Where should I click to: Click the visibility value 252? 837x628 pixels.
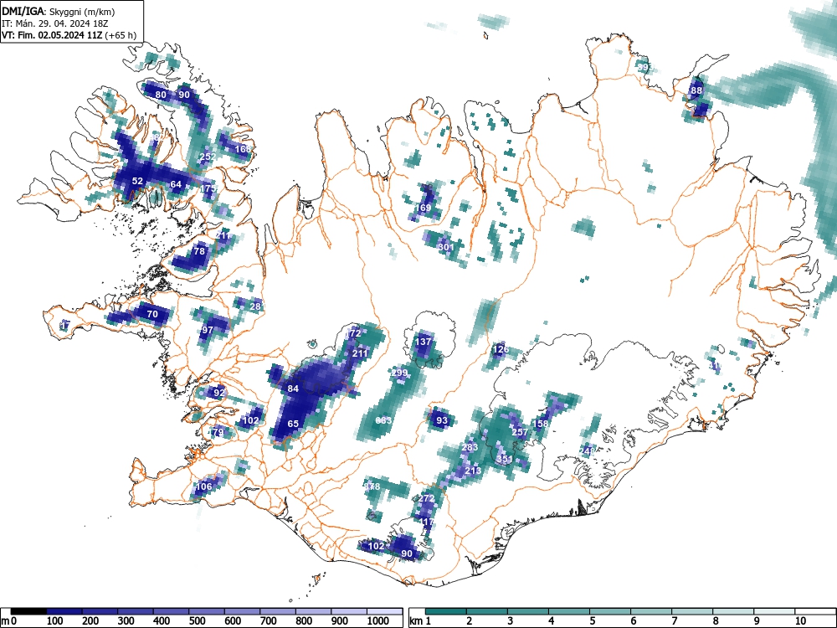coord(207,157)
